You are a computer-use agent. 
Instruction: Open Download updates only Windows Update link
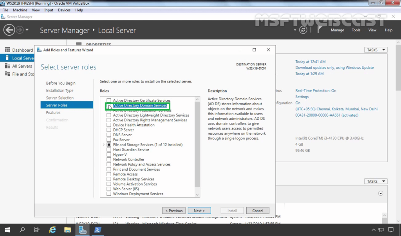click(x=334, y=67)
